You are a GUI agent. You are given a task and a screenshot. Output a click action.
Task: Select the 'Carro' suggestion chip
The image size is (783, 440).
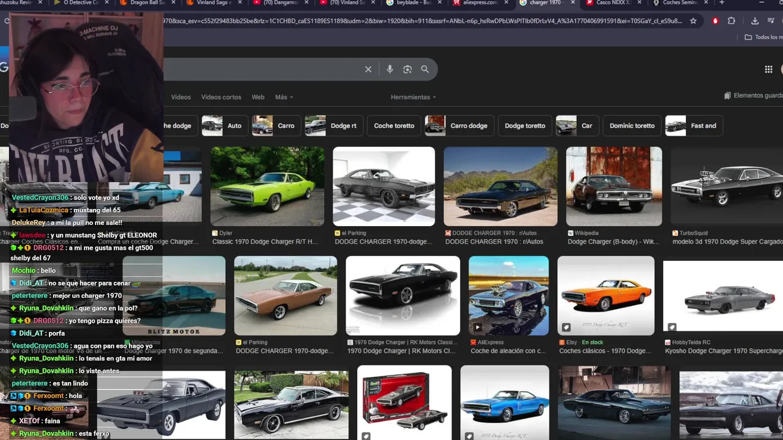point(276,126)
